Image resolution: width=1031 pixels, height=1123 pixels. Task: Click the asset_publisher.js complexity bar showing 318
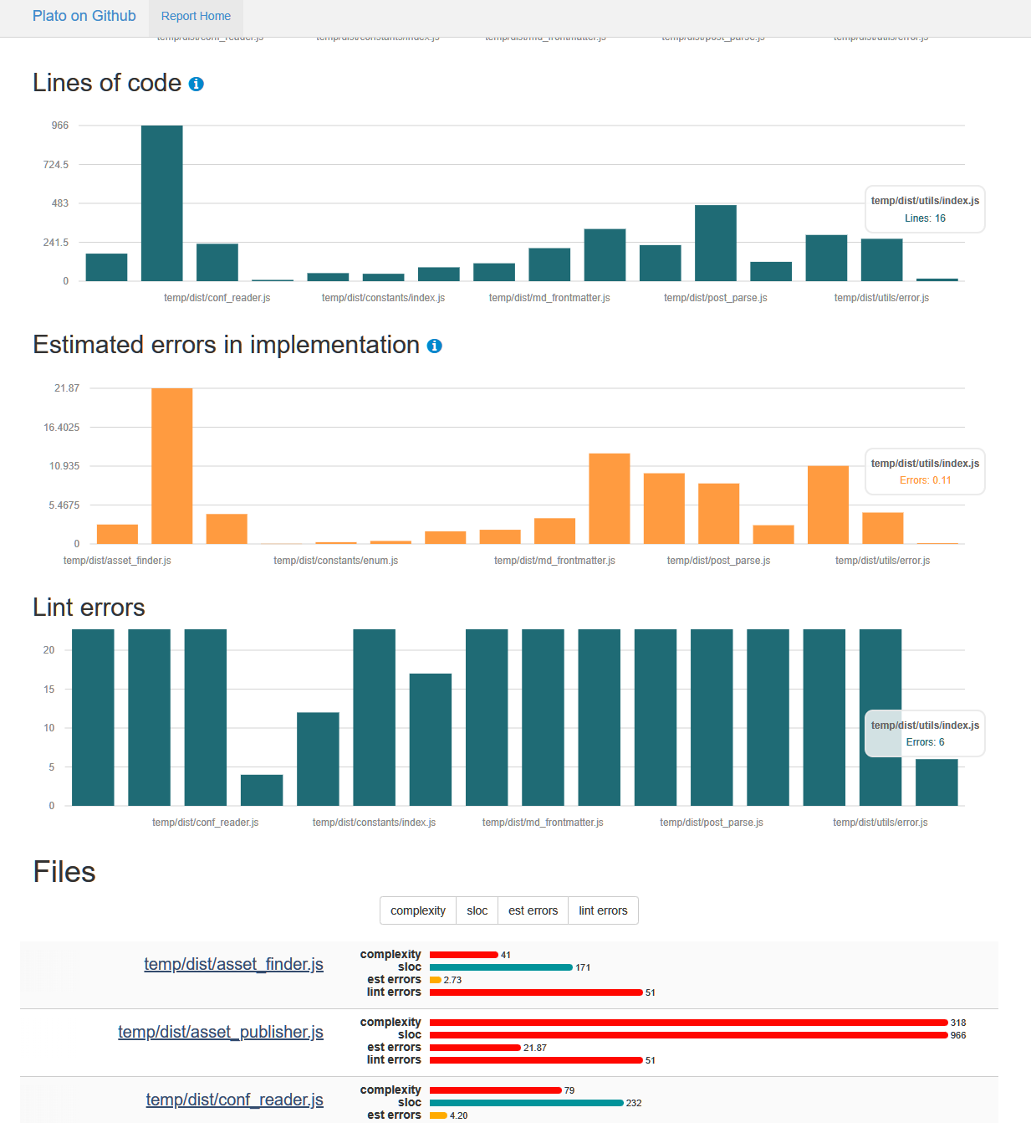click(x=688, y=1023)
